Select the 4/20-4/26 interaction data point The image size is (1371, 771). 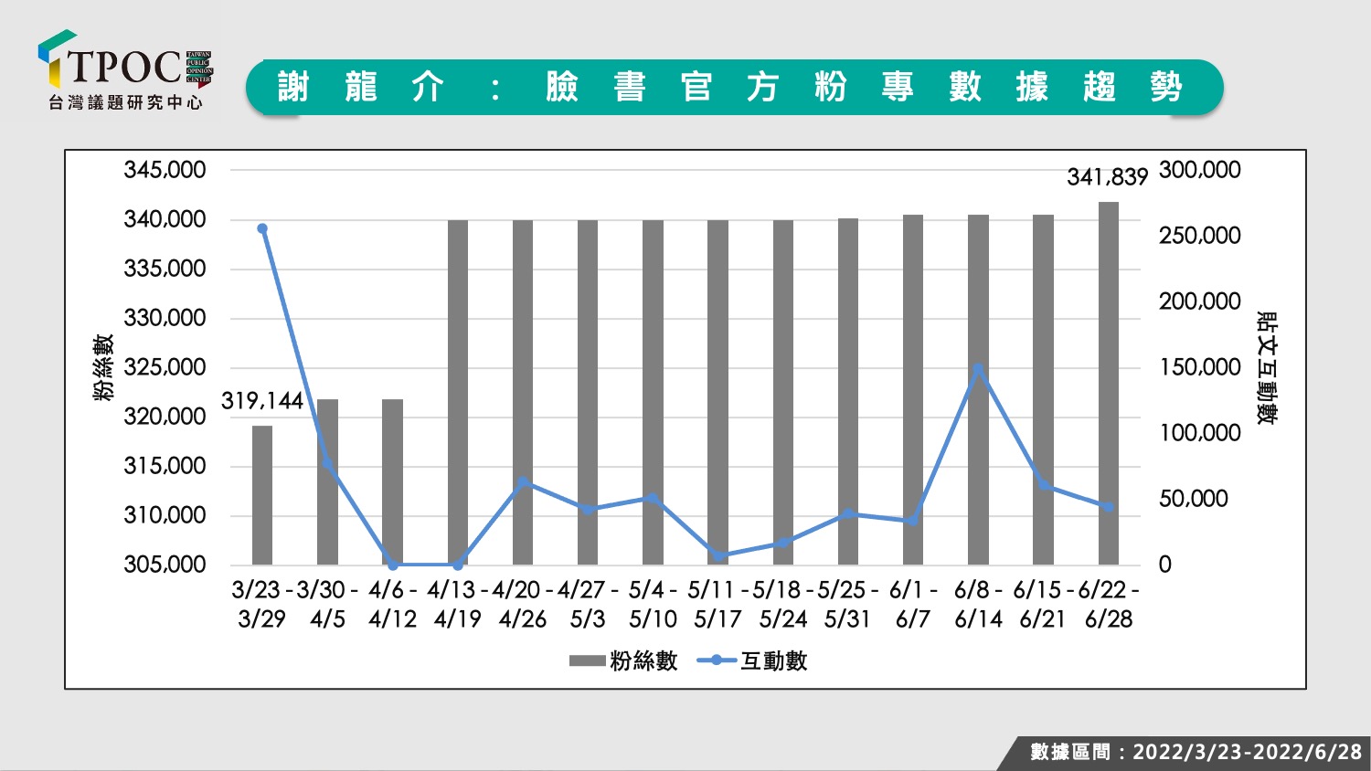click(x=523, y=481)
